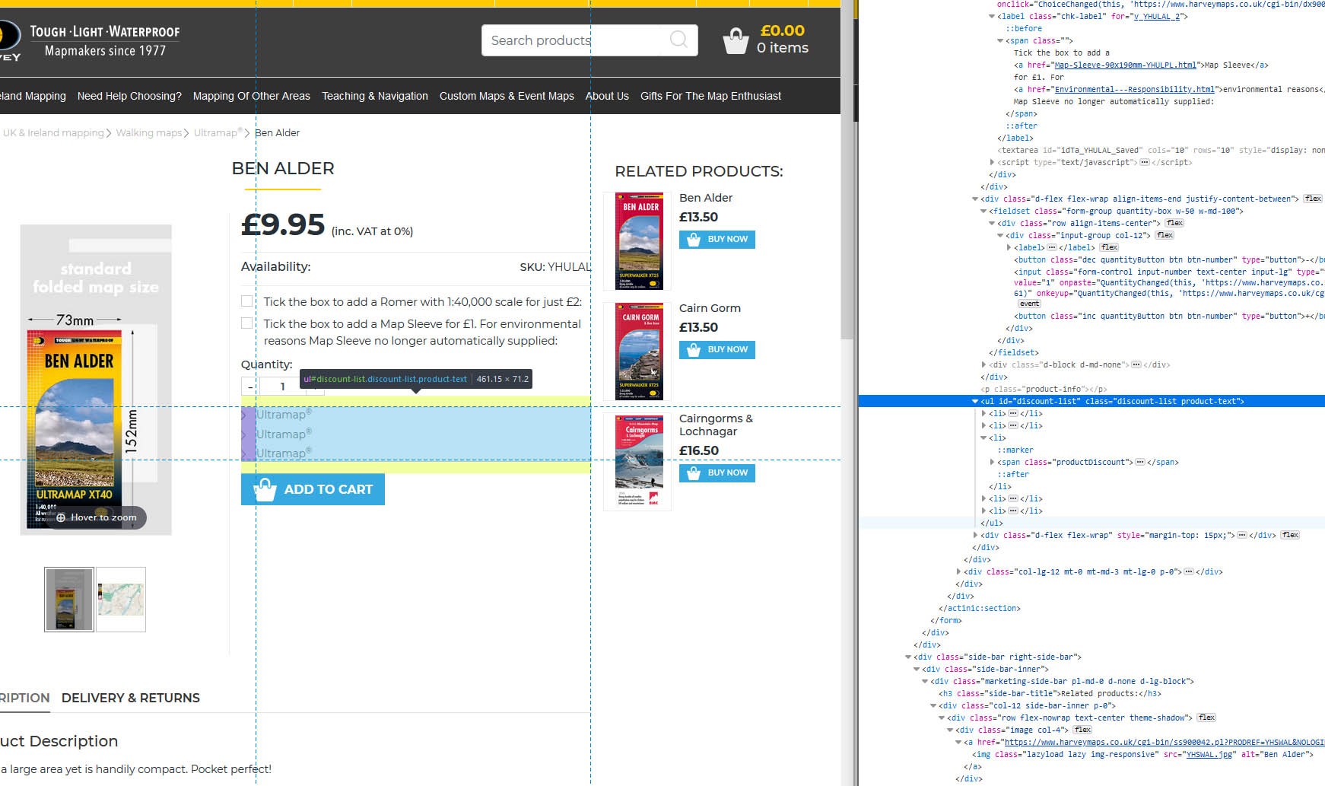Open Custom Maps & Event Maps menu
Viewport: 1325px width, 786px height.
coord(507,96)
